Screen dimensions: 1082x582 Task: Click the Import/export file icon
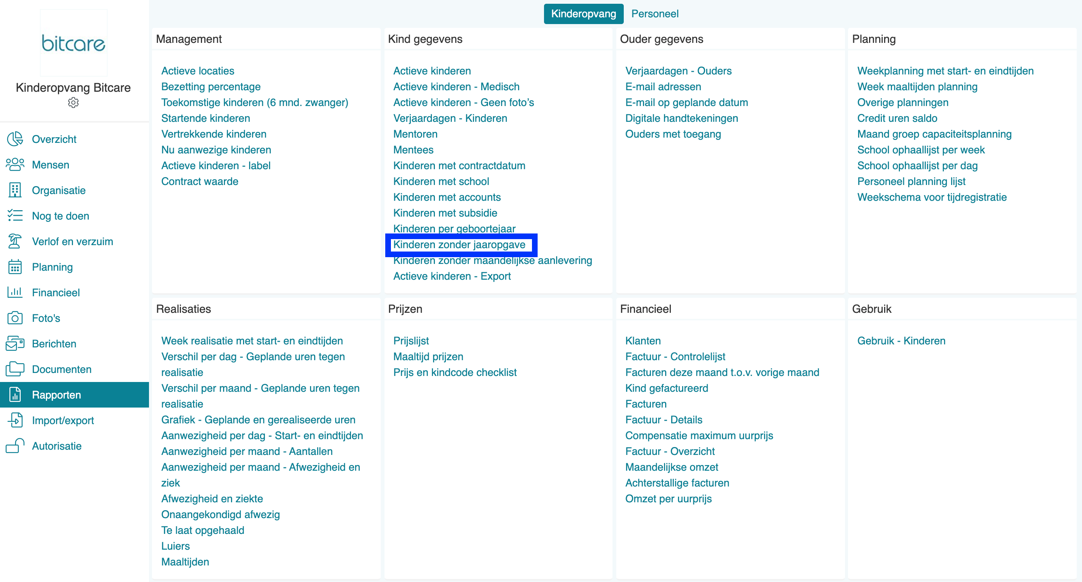tap(15, 420)
